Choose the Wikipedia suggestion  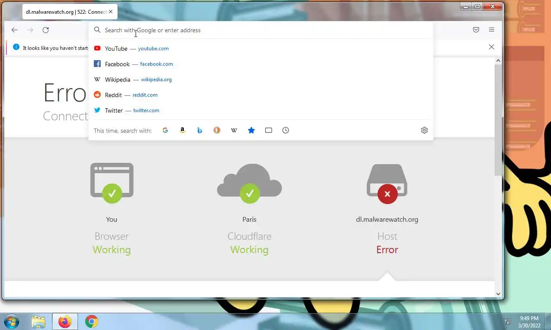(x=260, y=79)
